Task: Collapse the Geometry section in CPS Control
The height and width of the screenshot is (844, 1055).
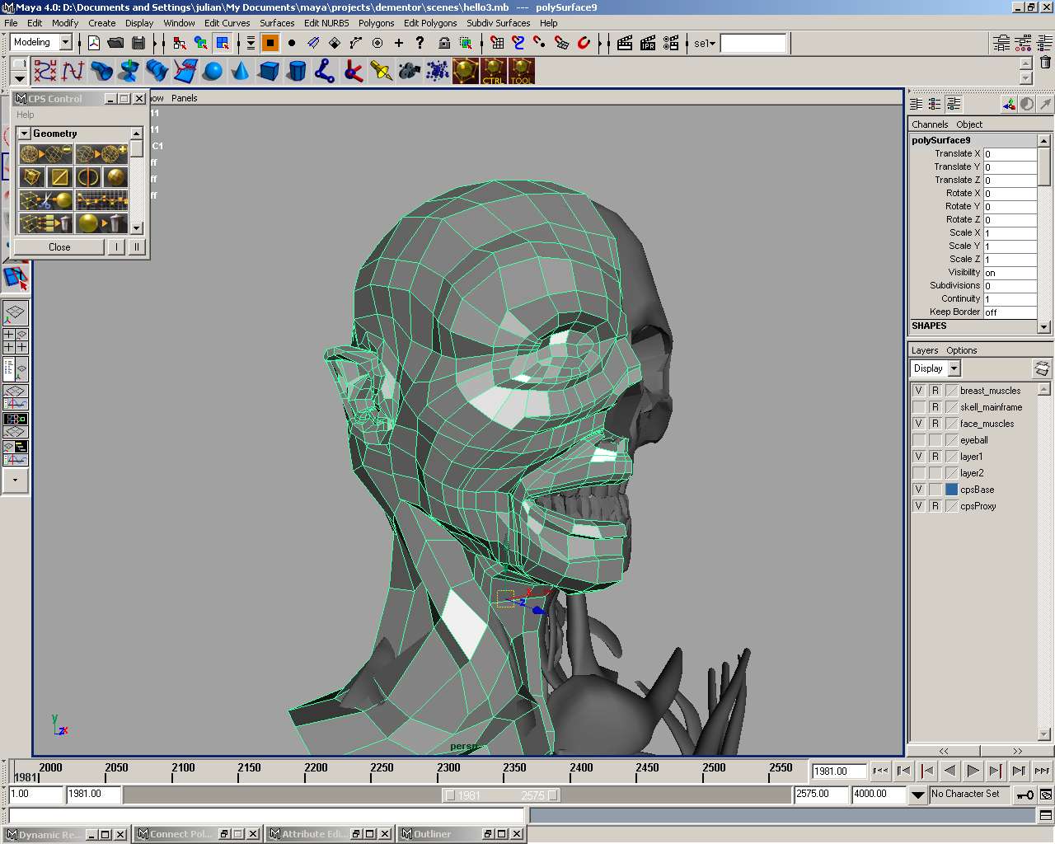Action: (24, 134)
